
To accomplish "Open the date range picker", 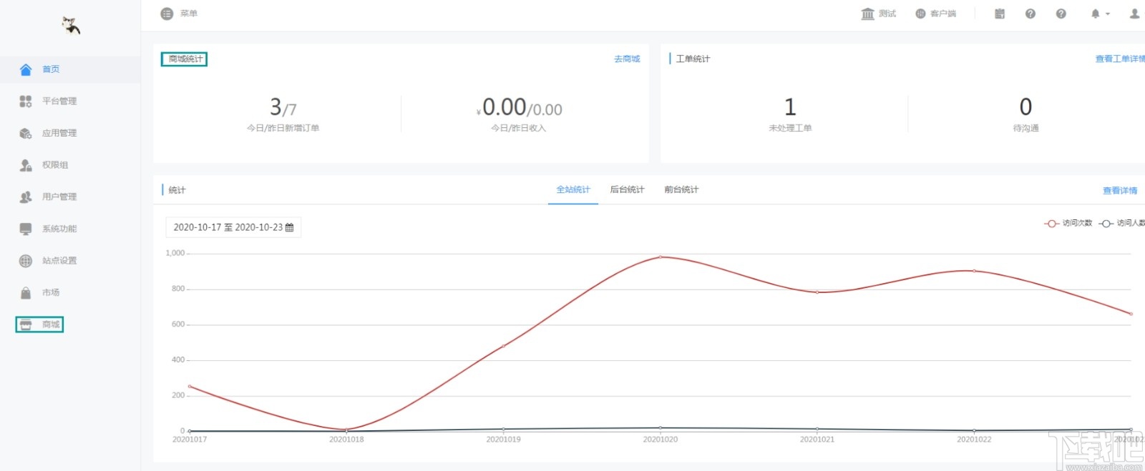I will pos(233,227).
